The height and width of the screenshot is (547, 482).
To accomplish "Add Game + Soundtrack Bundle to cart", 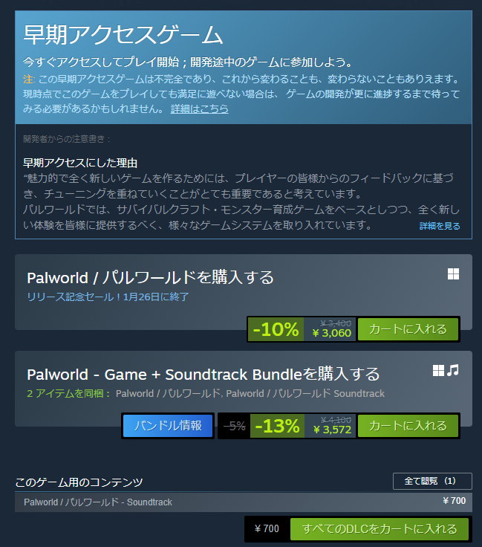I will pos(408,426).
